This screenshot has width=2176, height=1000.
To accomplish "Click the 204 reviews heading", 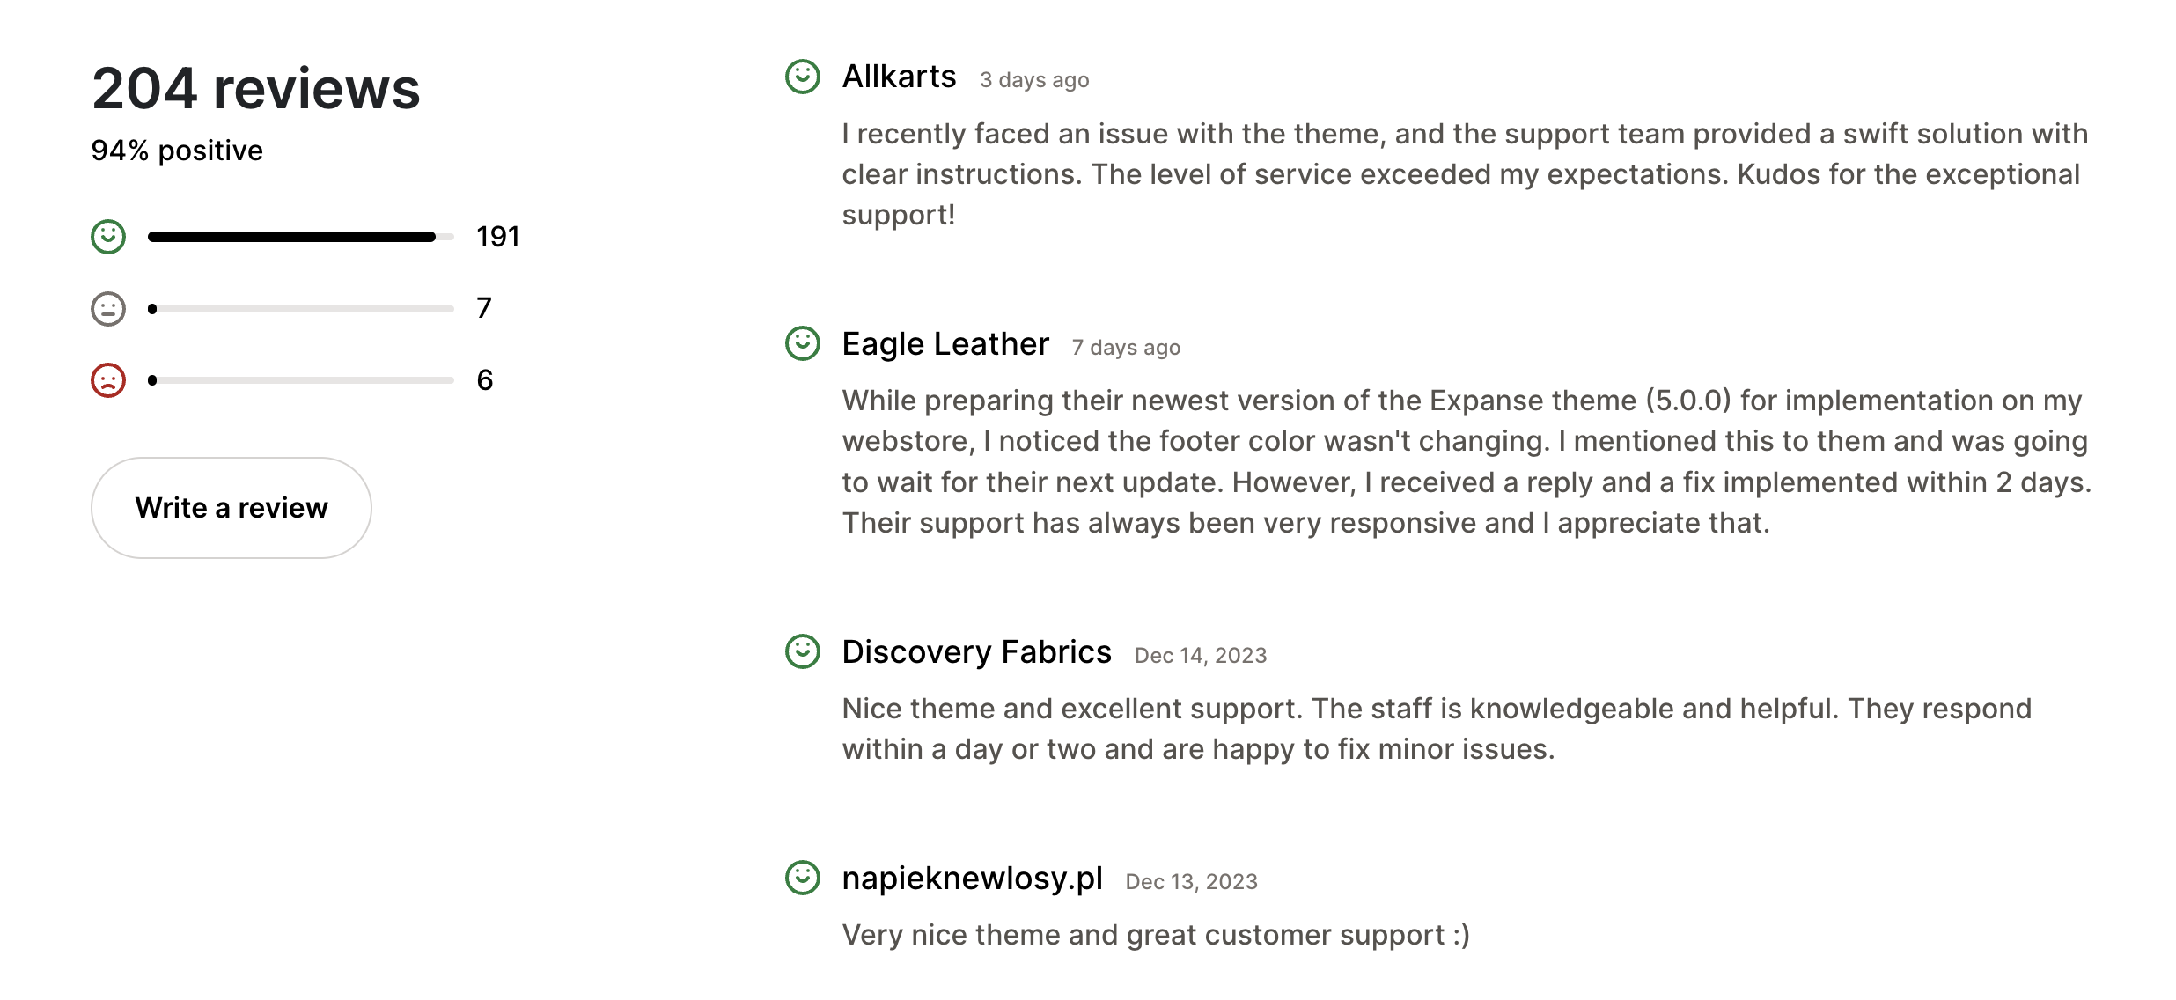I will (x=255, y=88).
